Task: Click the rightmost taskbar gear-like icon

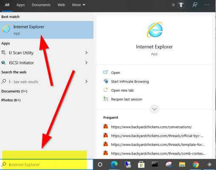Action: pyautogui.click(x=209, y=164)
